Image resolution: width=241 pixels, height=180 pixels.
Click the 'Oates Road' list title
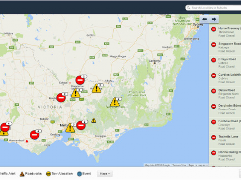click(x=227, y=90)
